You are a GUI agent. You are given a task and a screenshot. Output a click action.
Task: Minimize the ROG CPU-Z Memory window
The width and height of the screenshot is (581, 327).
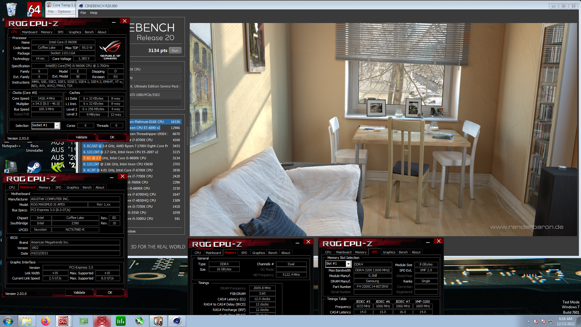click(x=297, y=243)
